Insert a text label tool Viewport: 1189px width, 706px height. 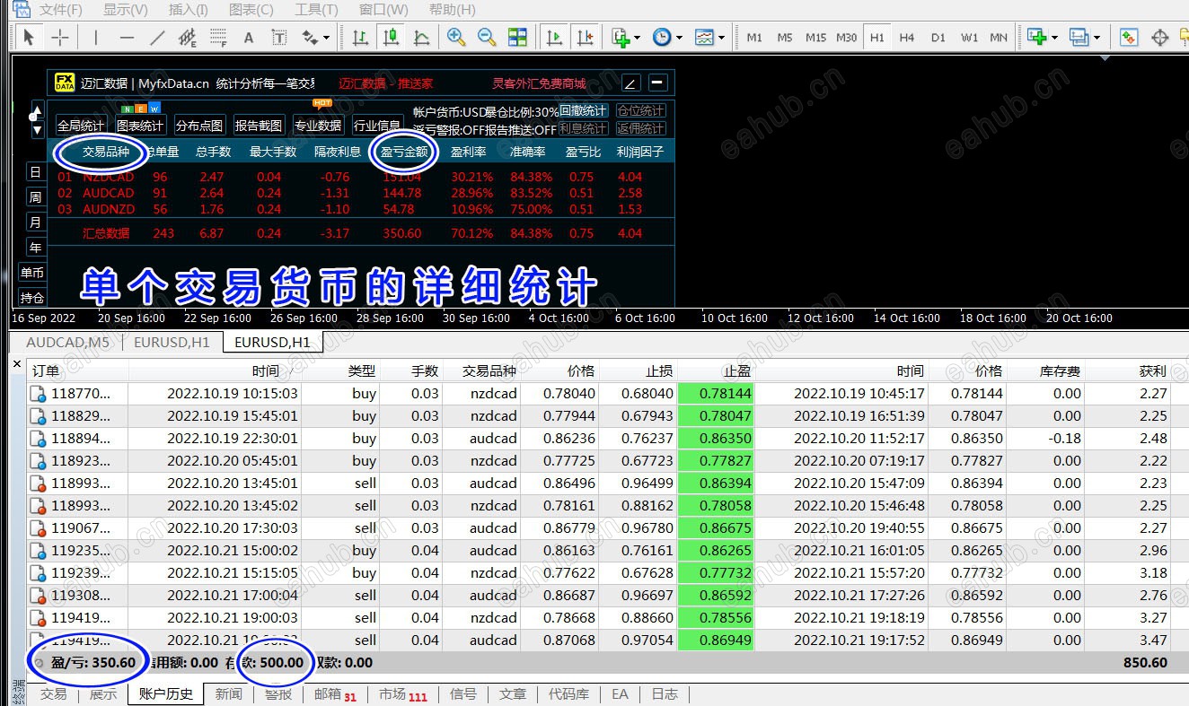tap(279, 38)
